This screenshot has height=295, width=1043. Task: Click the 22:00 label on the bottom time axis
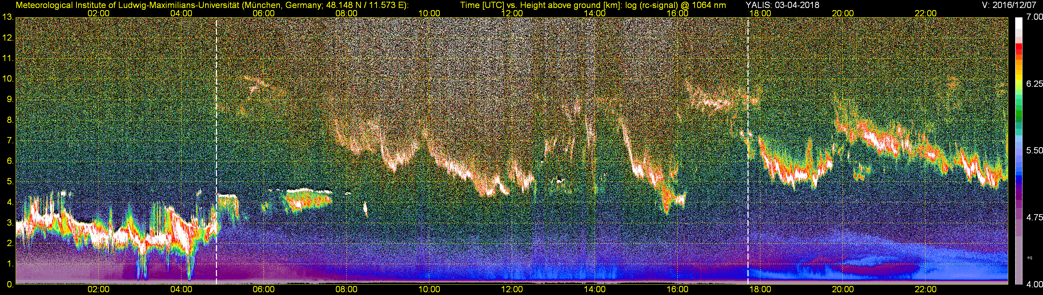[925, 289]
